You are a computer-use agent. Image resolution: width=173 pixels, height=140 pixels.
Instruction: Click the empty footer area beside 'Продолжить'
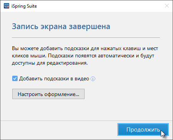coord(59,130)
